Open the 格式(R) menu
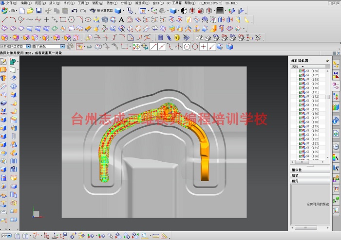Viewport: 341px width, 240px height. click(69, 3)
